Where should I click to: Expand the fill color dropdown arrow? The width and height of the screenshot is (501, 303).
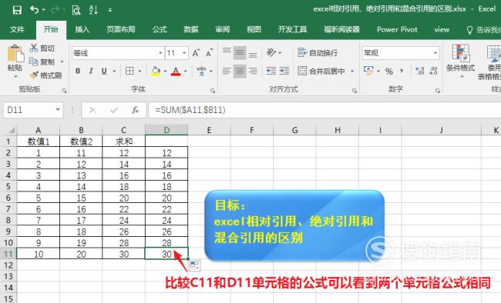165,71
